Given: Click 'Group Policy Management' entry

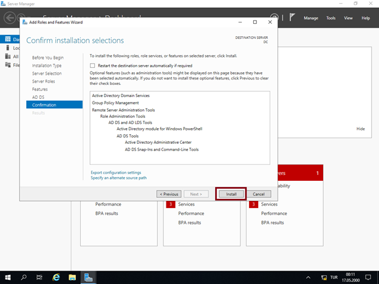Looking at the screenshot, I should pos(115,103).
